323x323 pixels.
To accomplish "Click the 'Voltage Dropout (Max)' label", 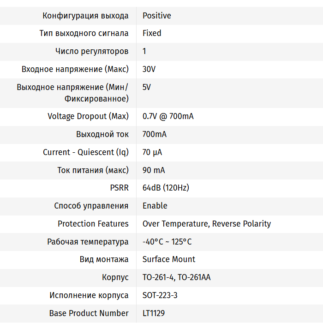I will point(88,116).
